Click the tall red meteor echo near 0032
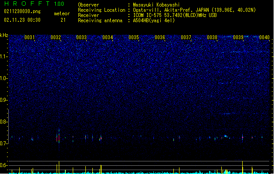 coord(59,138)
